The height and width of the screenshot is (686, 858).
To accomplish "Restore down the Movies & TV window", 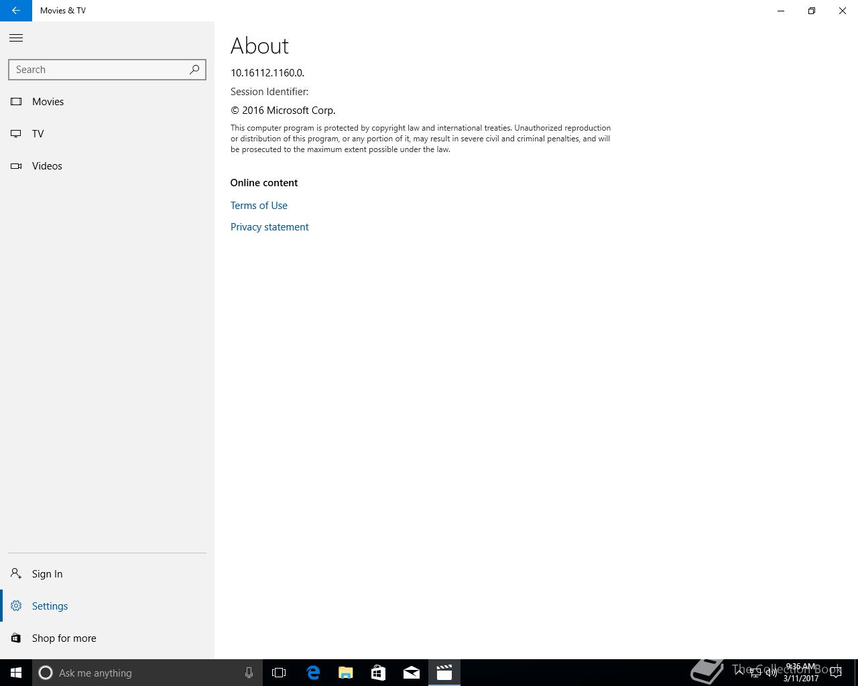I will pyautogui.click(x=812, y=11).
